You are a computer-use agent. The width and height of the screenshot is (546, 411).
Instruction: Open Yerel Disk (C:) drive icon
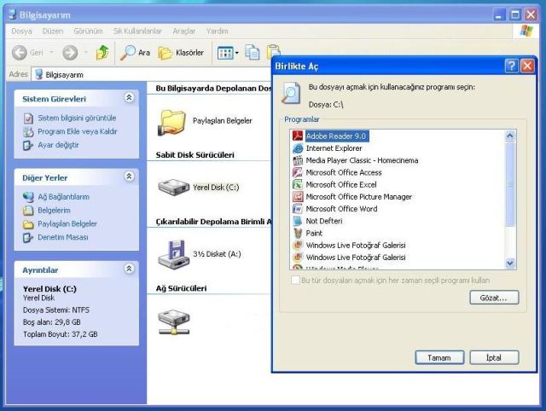pyautogui.click(x=173, y=186)
